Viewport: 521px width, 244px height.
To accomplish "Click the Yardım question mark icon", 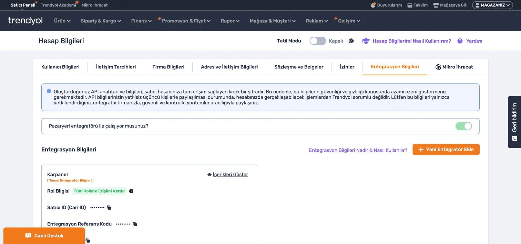I will click(460, 41).
